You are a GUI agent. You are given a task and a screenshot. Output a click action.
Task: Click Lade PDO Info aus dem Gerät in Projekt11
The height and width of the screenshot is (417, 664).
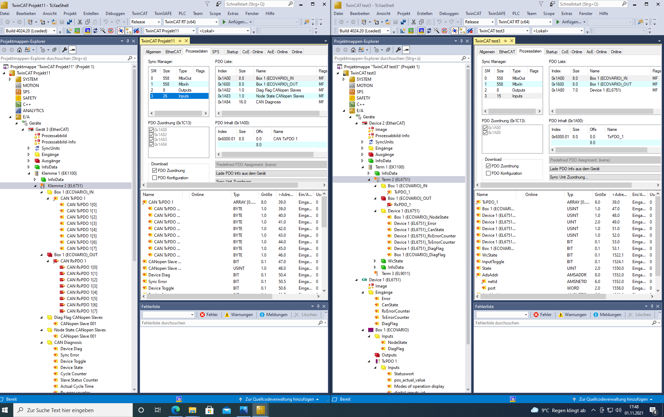point(271,173)
